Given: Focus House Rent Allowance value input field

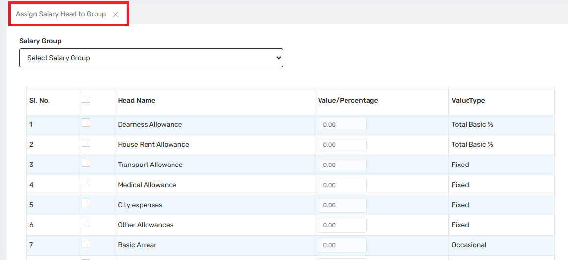Looking at the screenshot, I should tap(342, 145).
